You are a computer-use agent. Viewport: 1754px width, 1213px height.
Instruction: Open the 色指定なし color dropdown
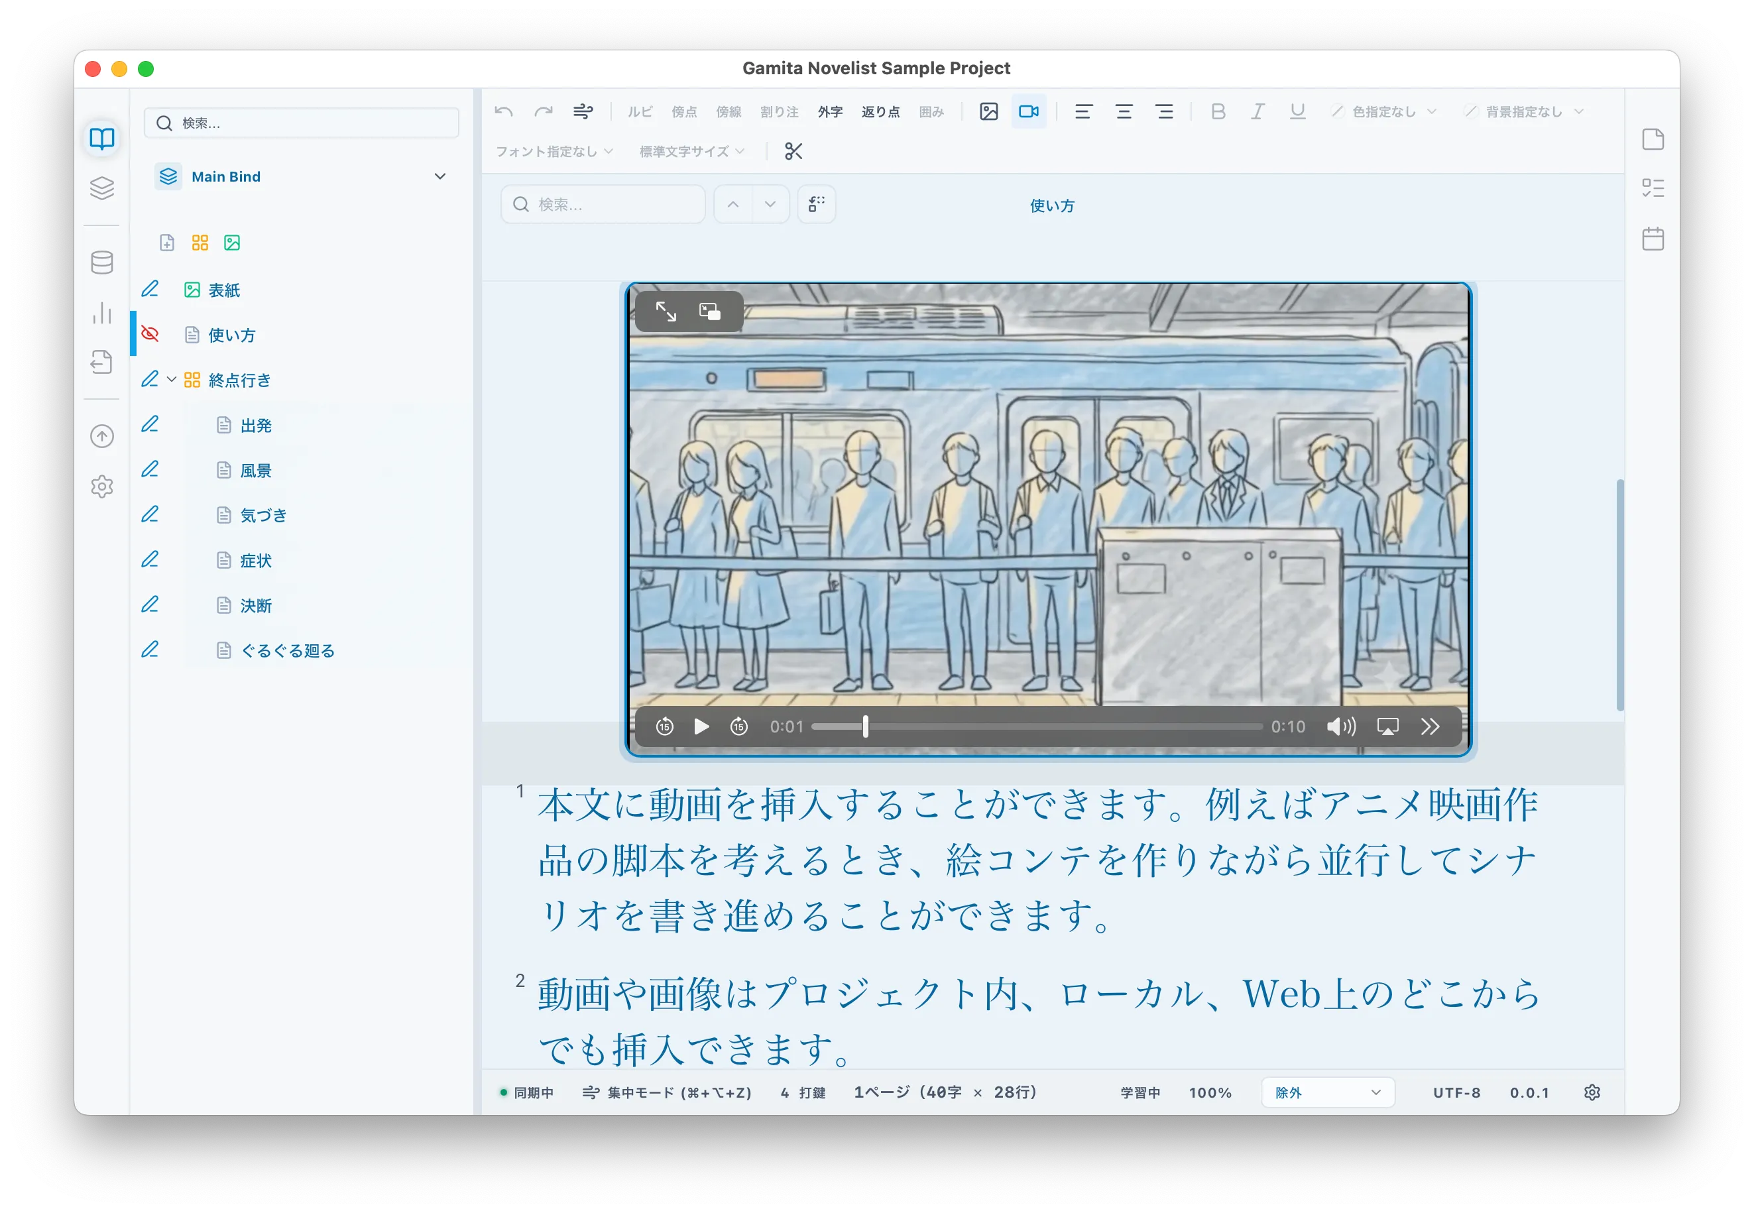coord(1383,112)
